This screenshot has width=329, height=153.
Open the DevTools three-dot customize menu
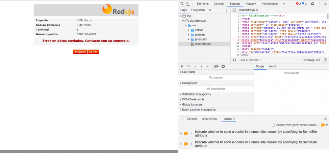[x=319, y=4]
